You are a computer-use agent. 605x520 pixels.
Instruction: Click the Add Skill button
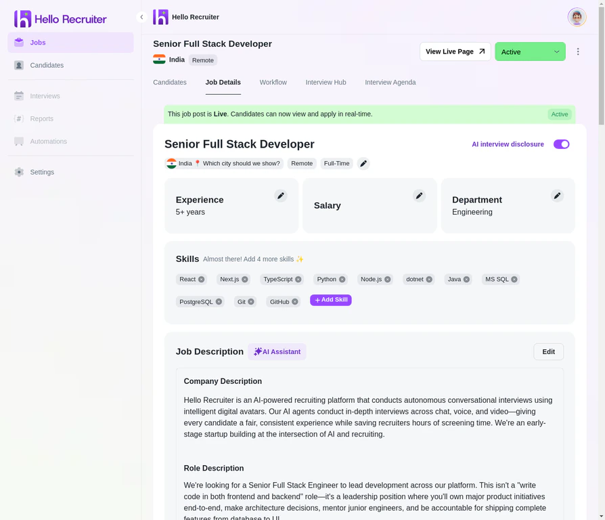pos(331,300)
